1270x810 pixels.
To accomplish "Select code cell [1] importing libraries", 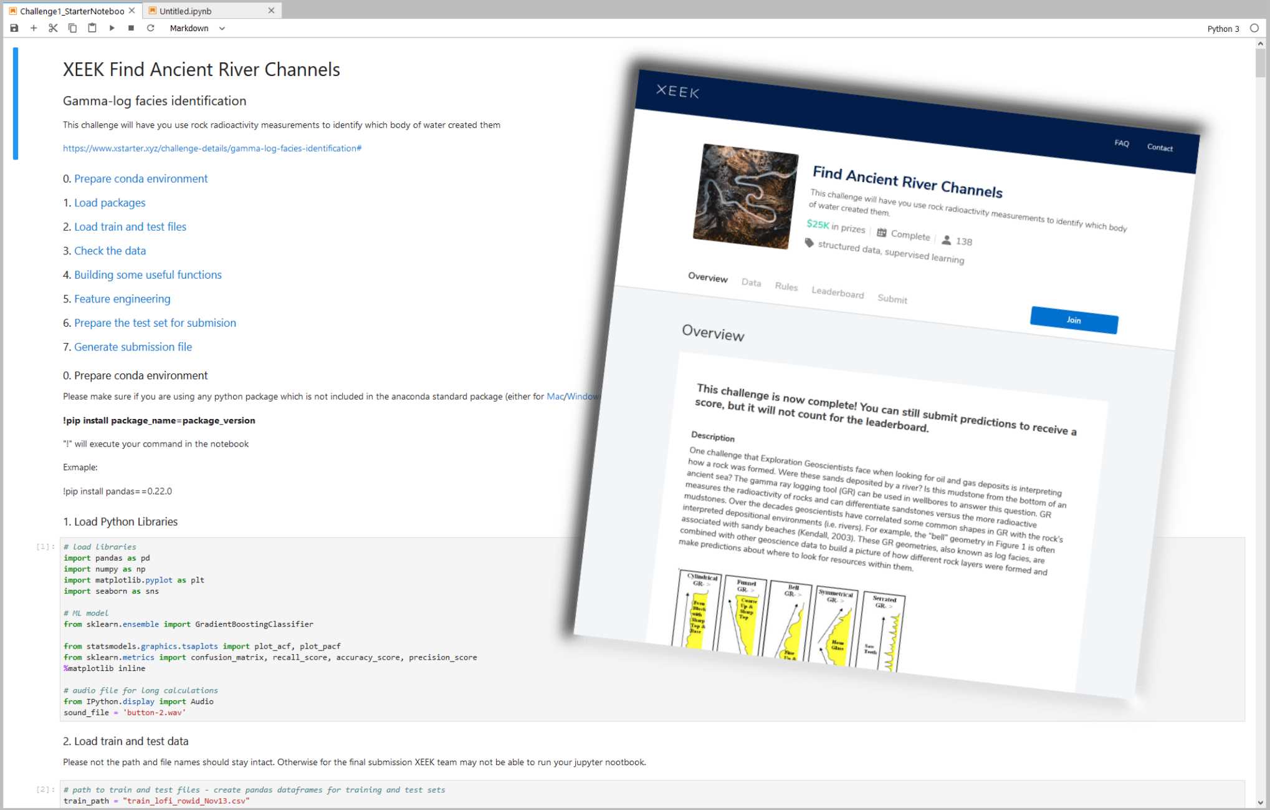I will pos(652,629).
